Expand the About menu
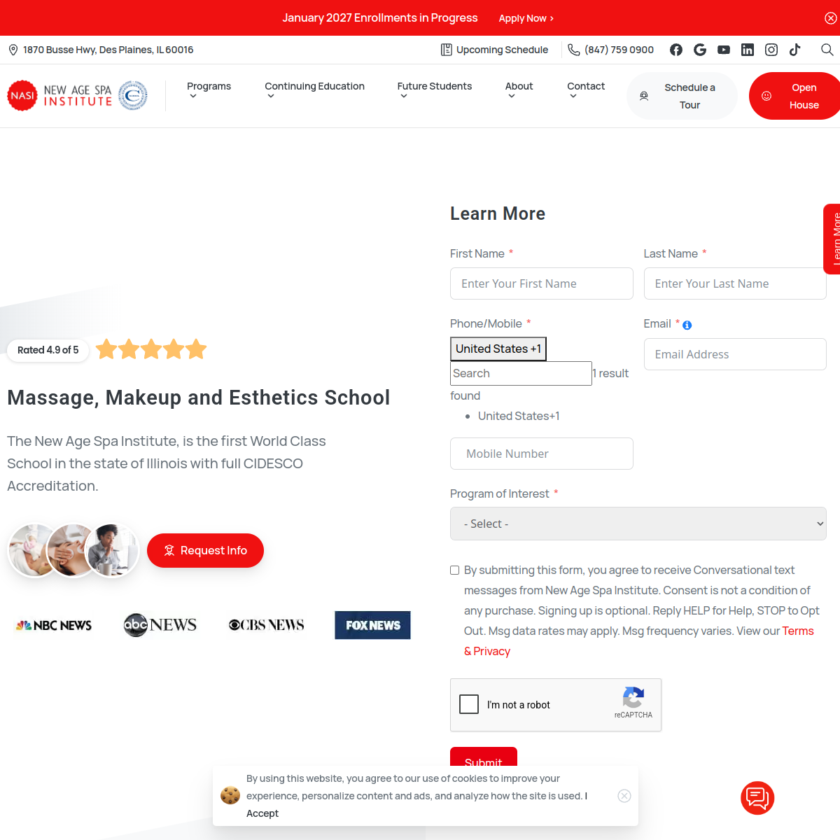This screenshot has height=840, width=840. click(x=519, y=90)
